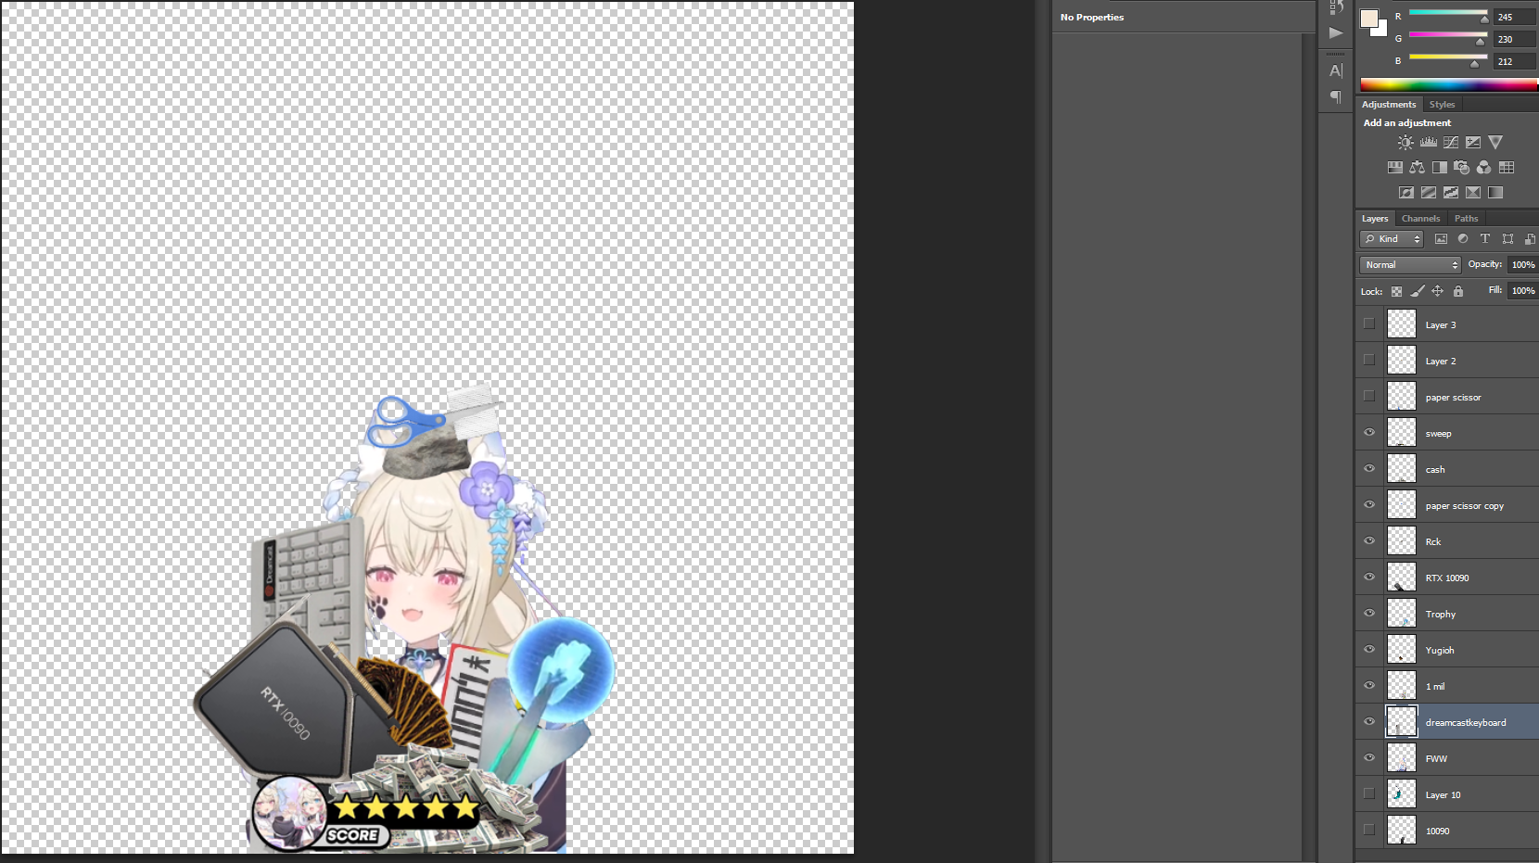Switch to the Styles tab

[x=1442, y=105]
